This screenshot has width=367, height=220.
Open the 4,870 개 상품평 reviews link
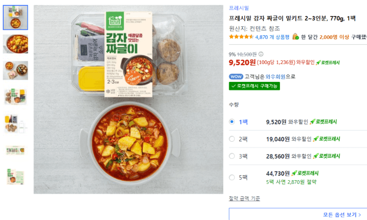point(272,37)
